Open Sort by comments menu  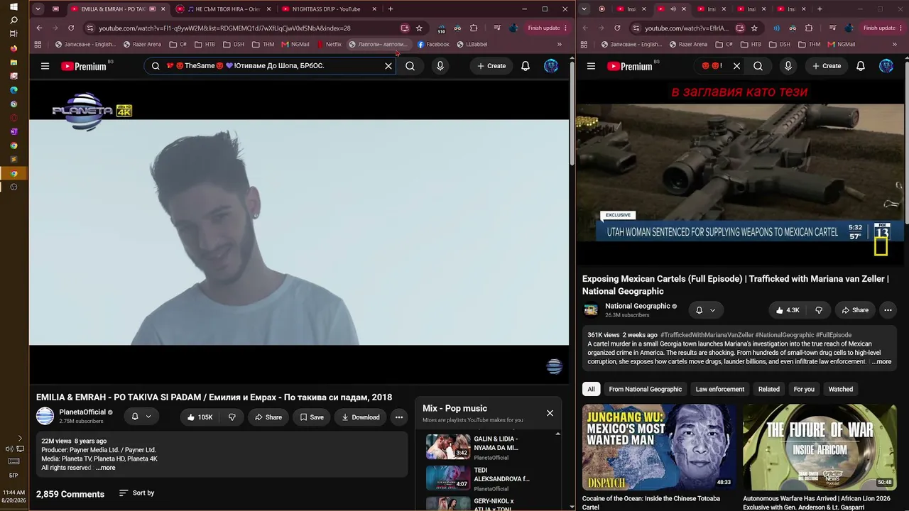coord(136,493)
